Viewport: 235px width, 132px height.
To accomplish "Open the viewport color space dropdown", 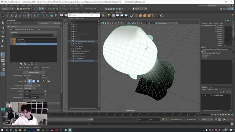I will click(x=167, y=23).
